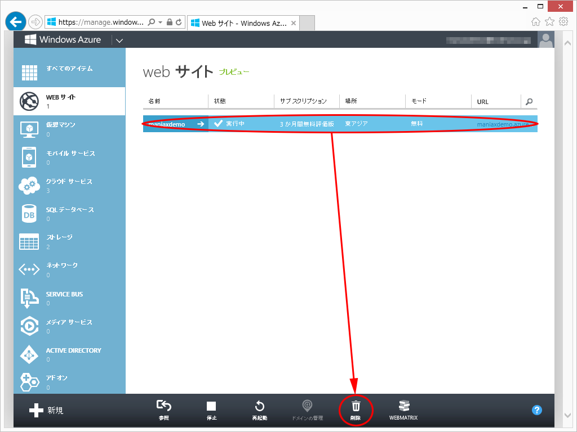Sort by the 名前 column header

154,101
